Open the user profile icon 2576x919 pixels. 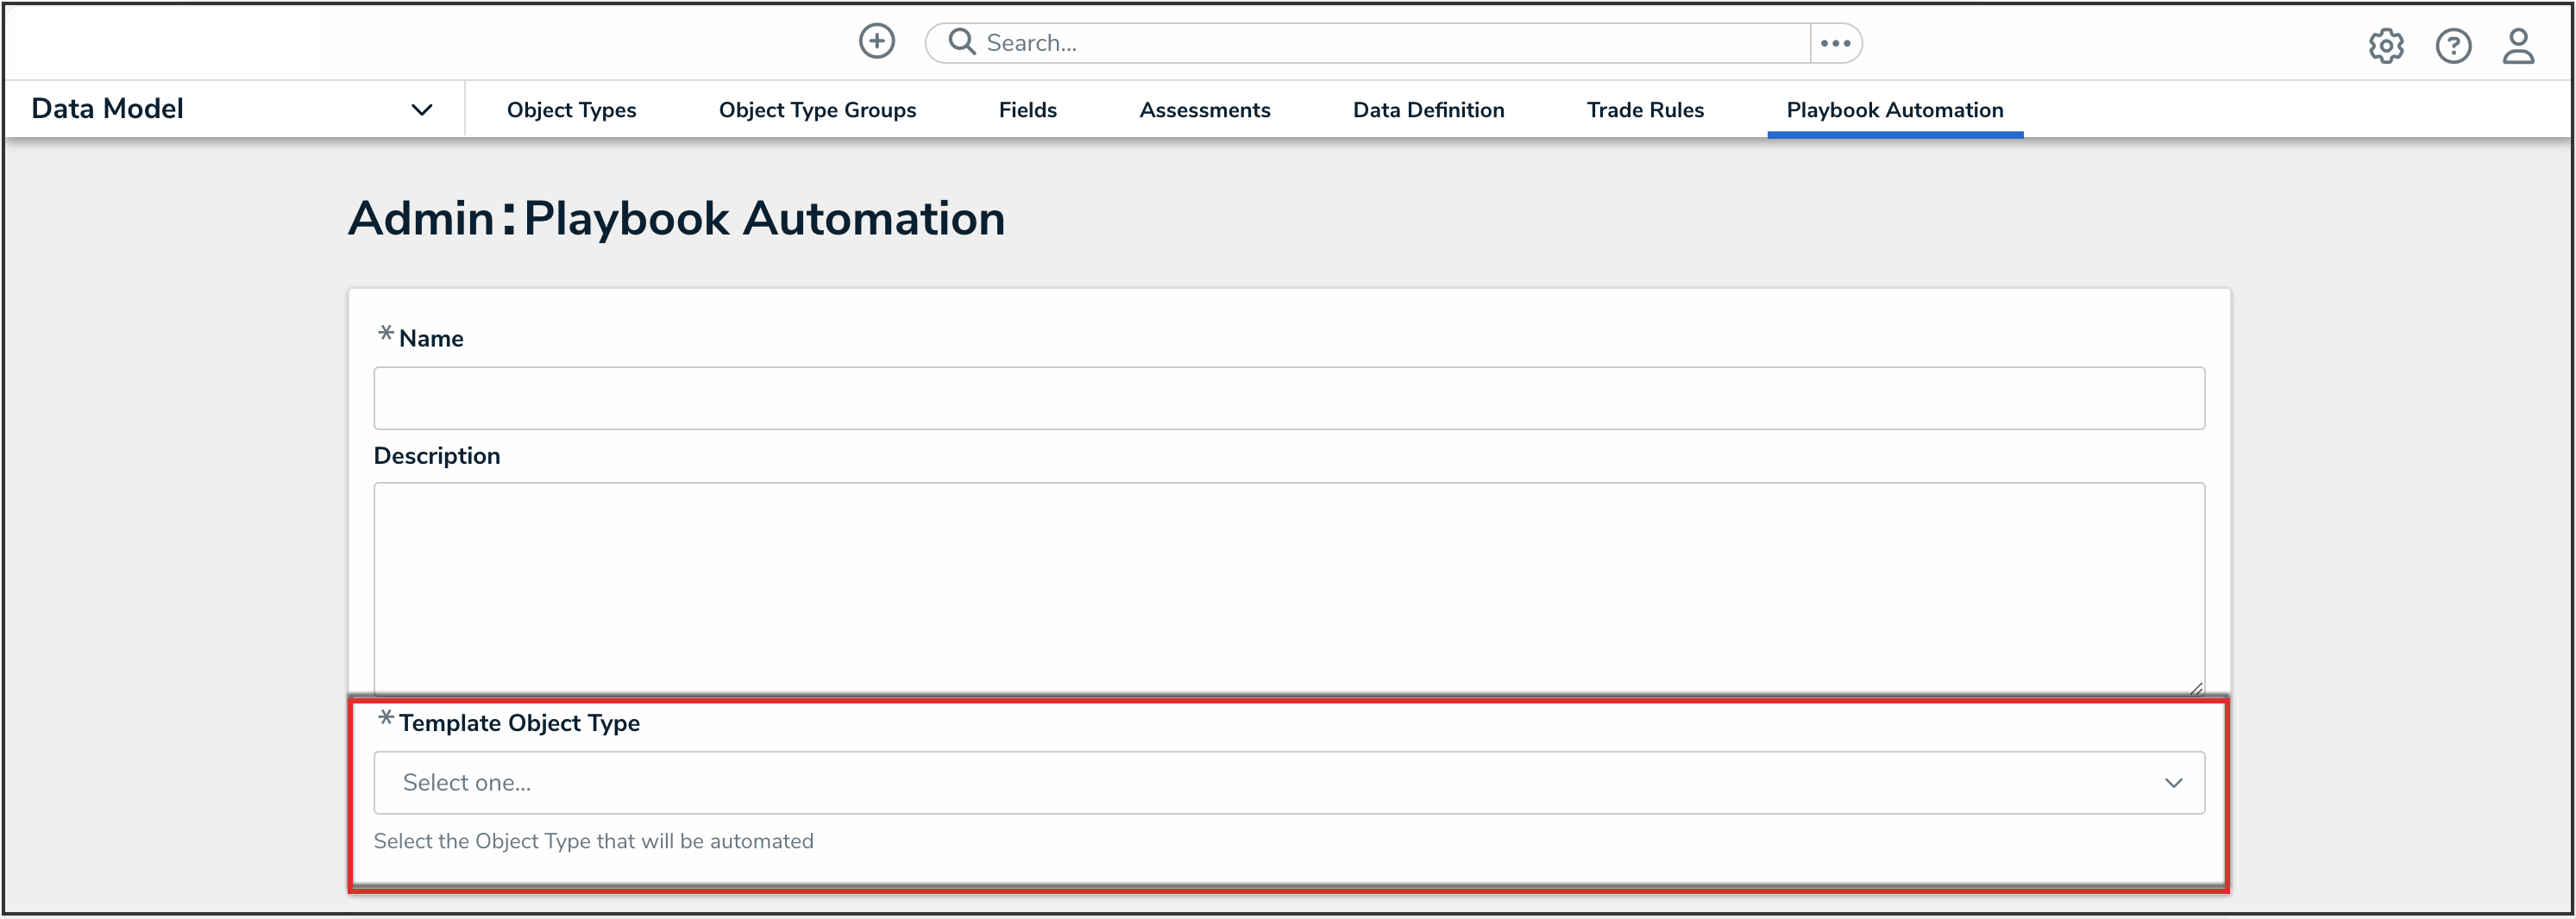tap(2518, 46)
